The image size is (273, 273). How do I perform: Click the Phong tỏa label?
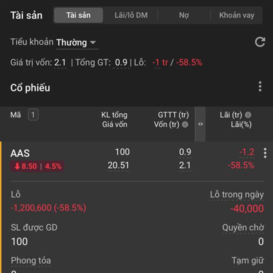(30, 260)
